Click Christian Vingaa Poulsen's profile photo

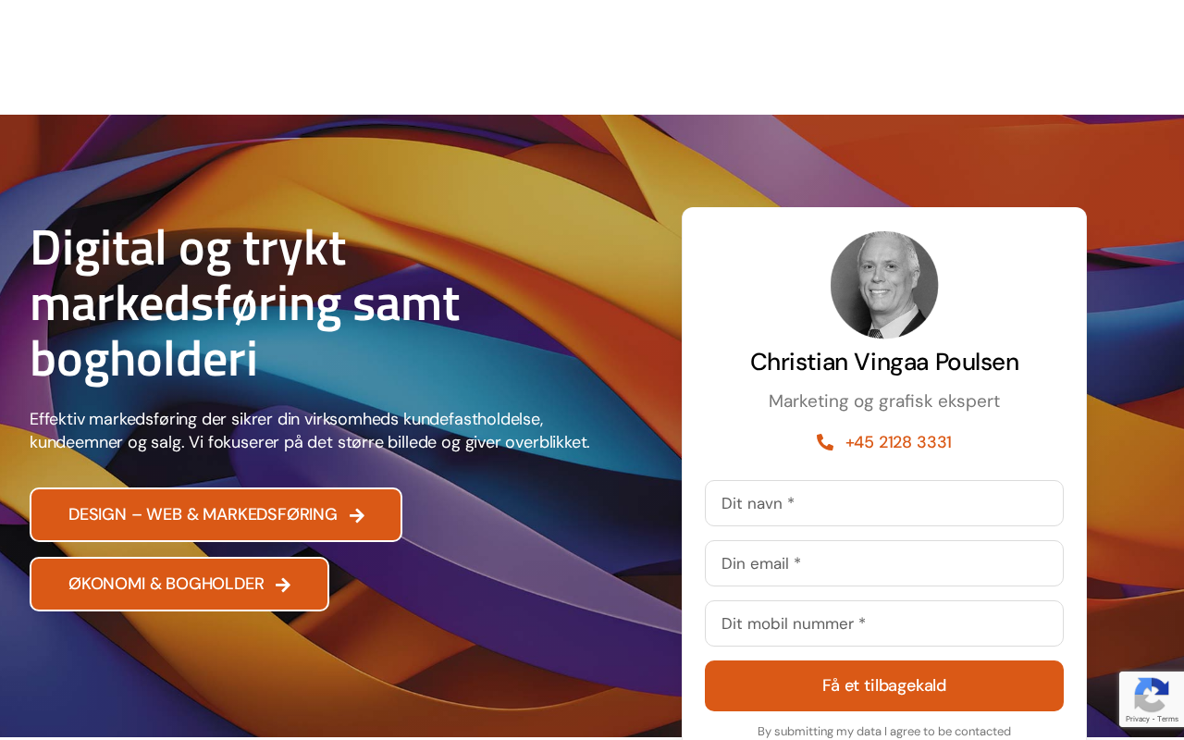[x=884, y=285]
